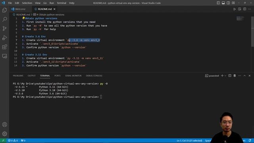254x143 pixels.
Task: Open the Go menu
Action: pos(45,3)
